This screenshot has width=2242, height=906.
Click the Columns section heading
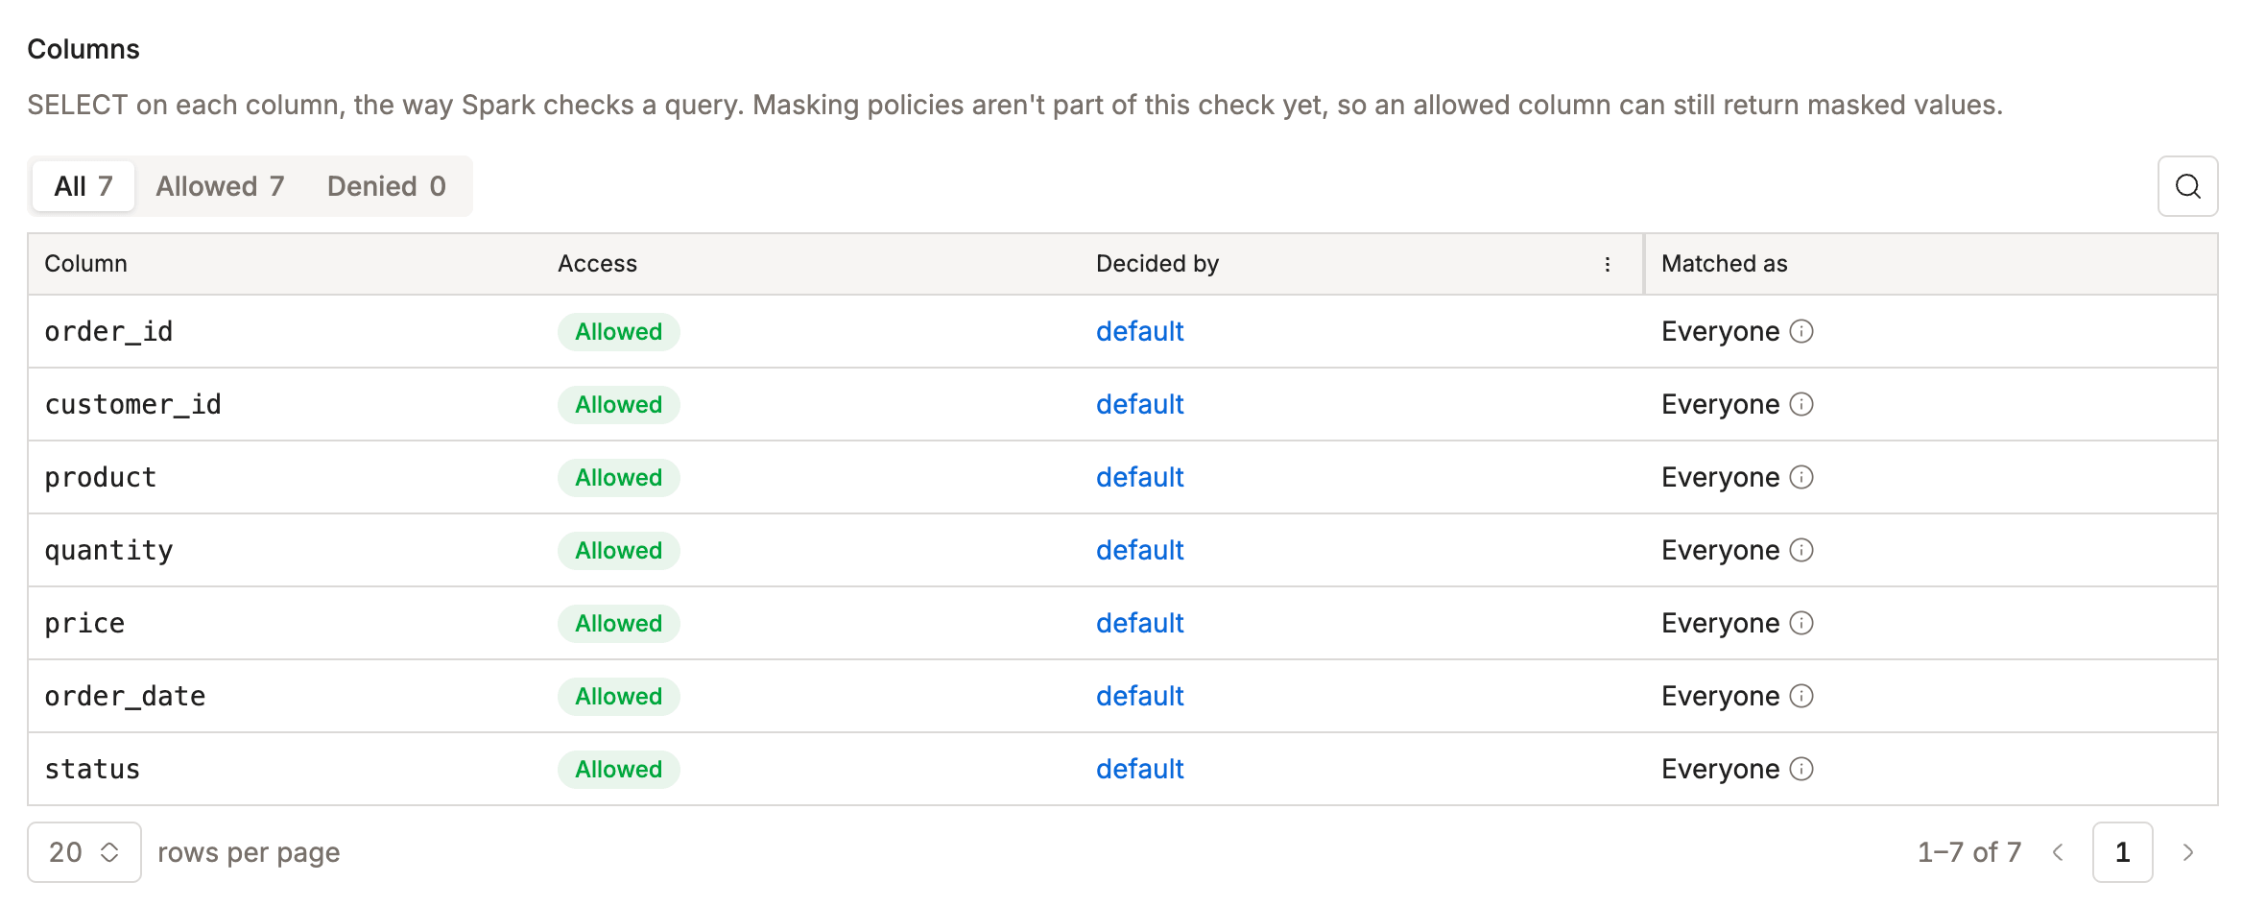83,49
